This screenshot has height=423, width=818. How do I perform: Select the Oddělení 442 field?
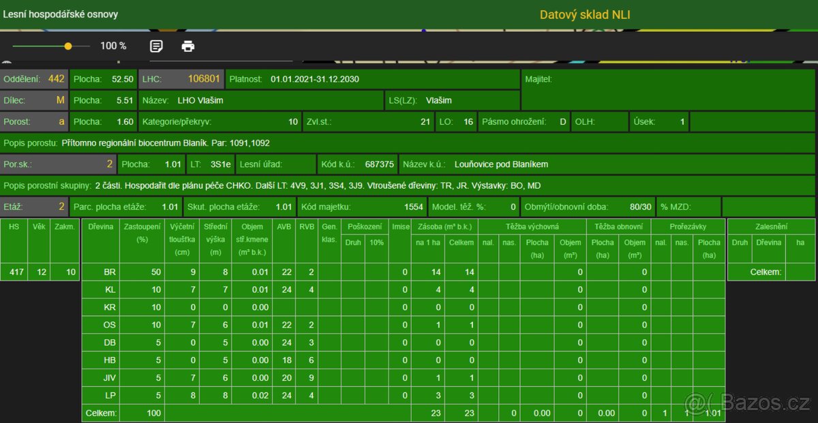(x=34, y=79)
